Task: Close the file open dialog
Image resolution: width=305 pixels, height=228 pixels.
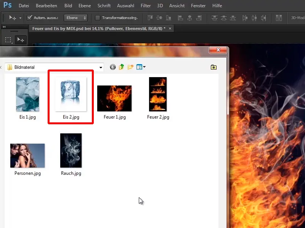Action: pos(218,50)
